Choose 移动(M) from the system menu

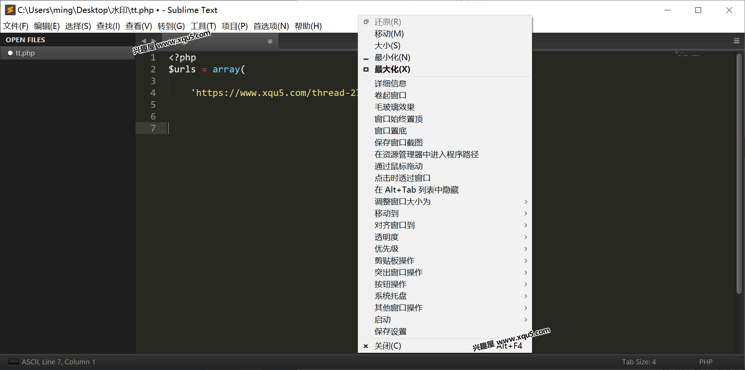point(445,34)
